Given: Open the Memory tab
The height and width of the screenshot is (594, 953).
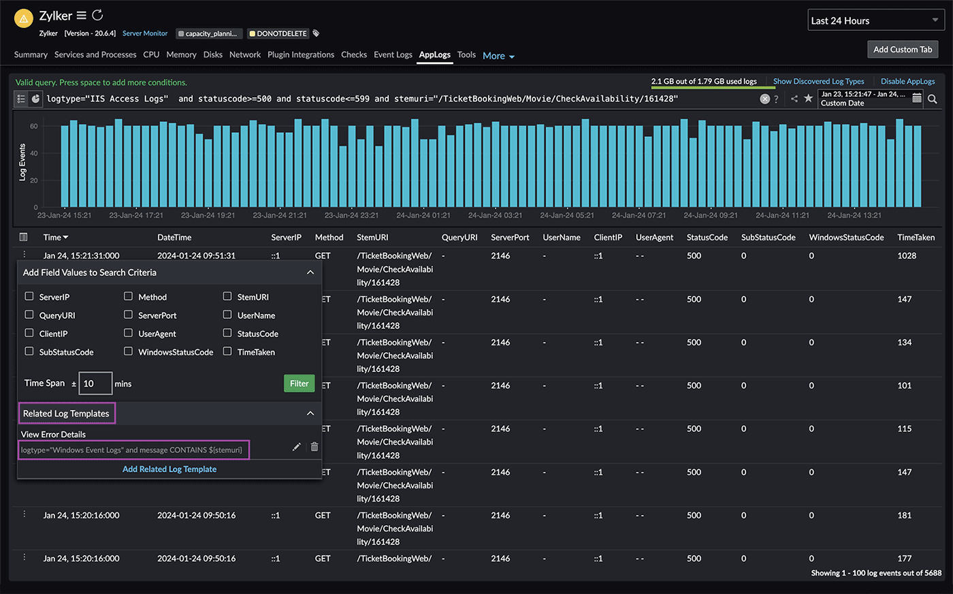Looking at the screenshot, I should (x=181, y=54).
